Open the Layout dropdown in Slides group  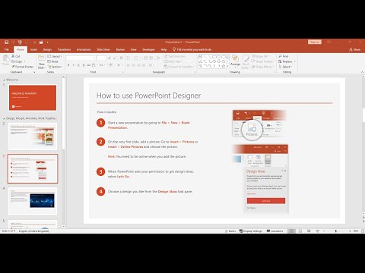pos(55,56)
